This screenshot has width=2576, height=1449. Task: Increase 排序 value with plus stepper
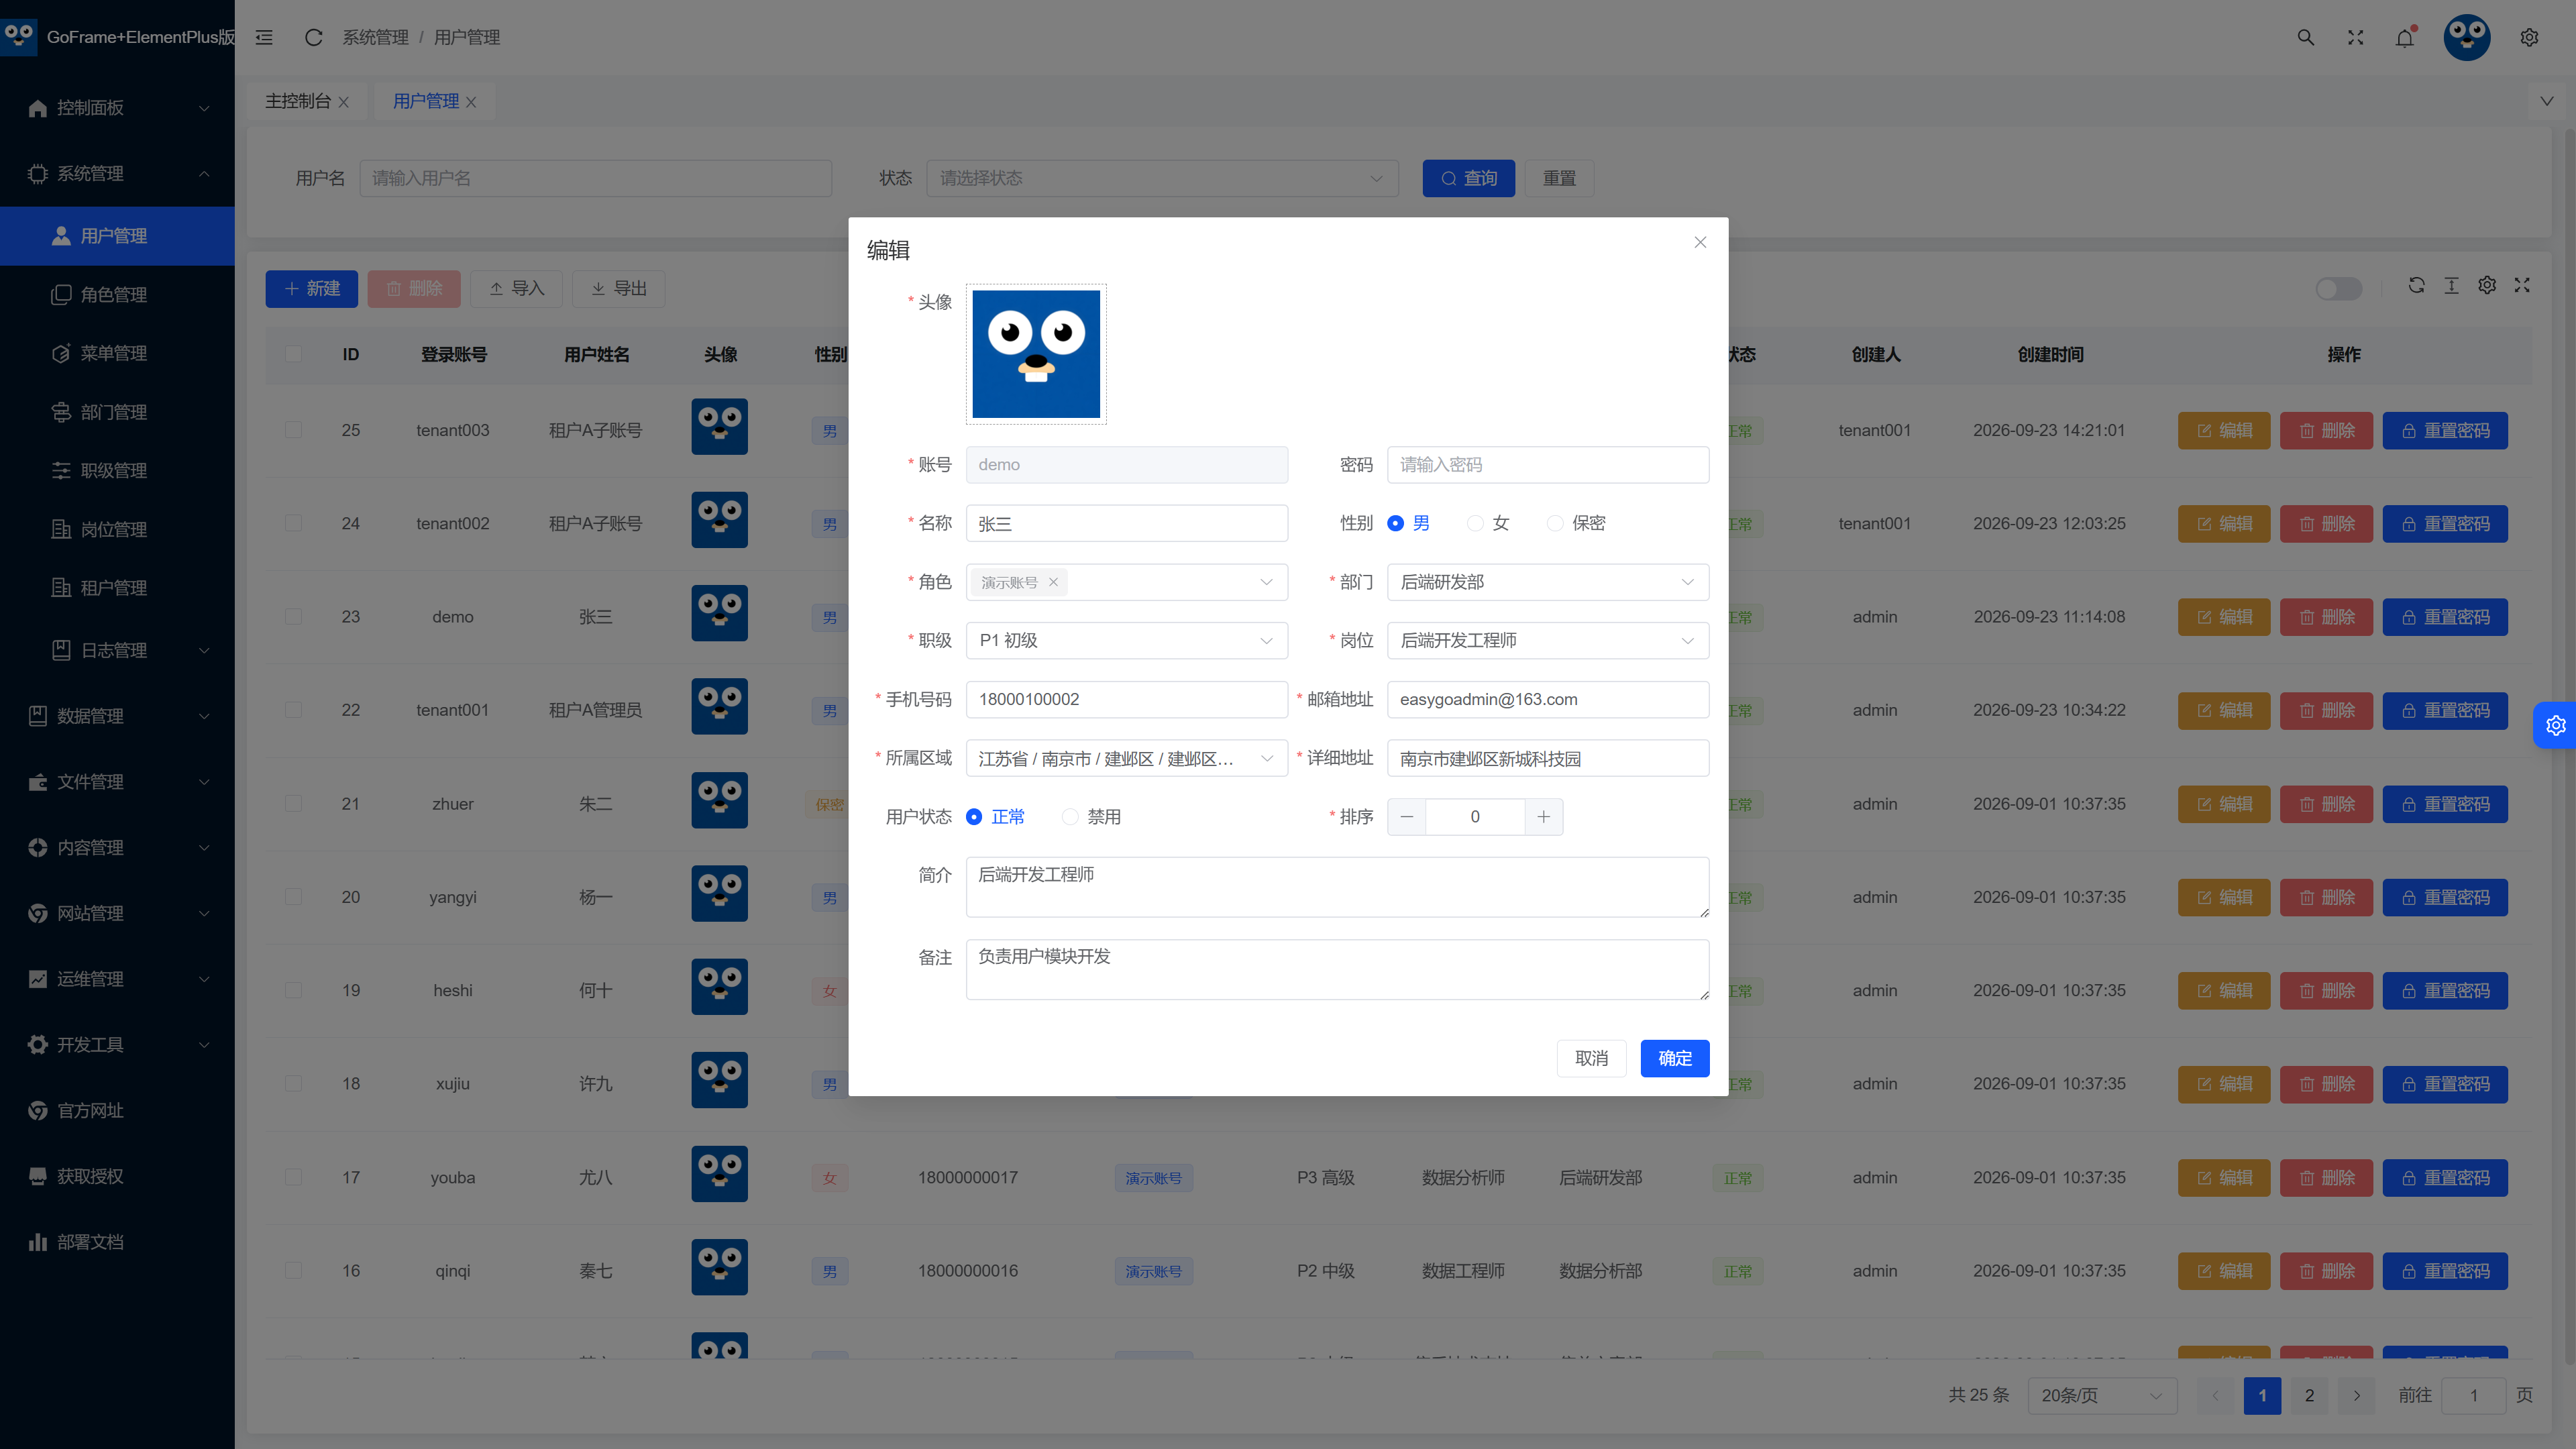[x=1543, y=817]
